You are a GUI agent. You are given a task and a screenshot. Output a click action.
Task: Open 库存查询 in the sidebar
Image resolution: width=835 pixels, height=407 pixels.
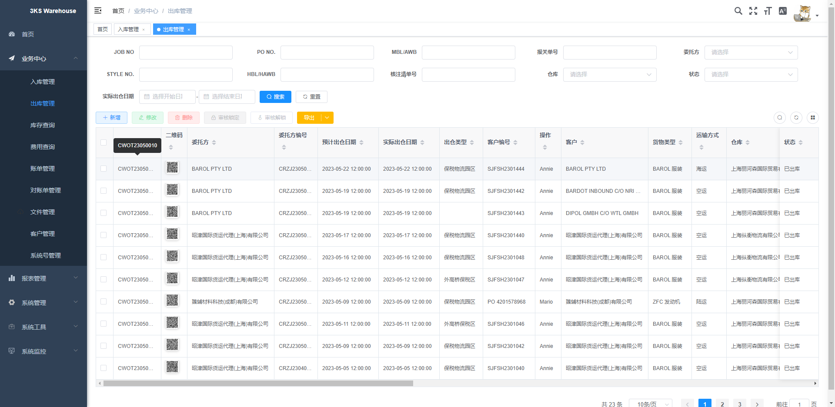43,125
